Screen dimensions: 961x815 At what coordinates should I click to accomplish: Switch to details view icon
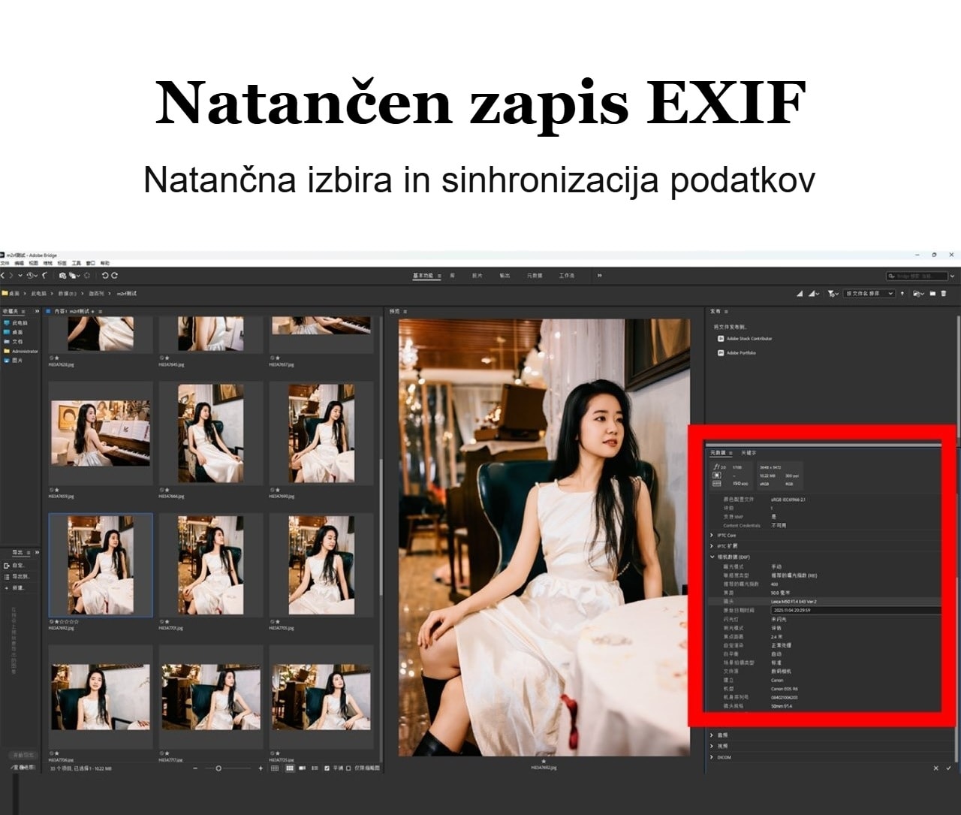[302, 768]
